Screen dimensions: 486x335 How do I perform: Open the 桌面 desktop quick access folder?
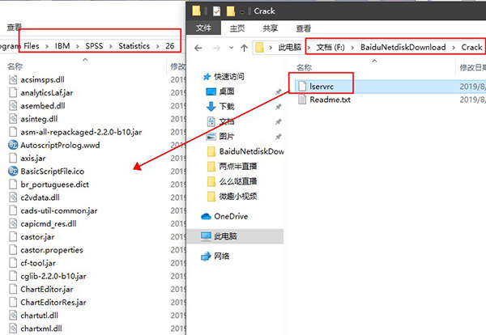(227, 91)
